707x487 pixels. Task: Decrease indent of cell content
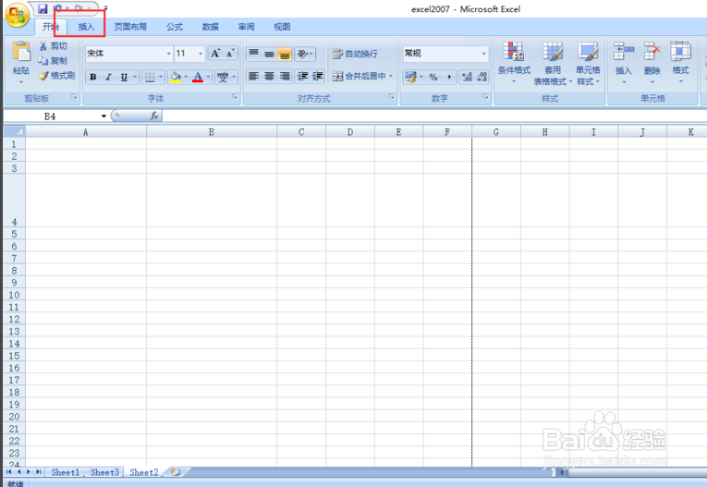click(302, 76)
